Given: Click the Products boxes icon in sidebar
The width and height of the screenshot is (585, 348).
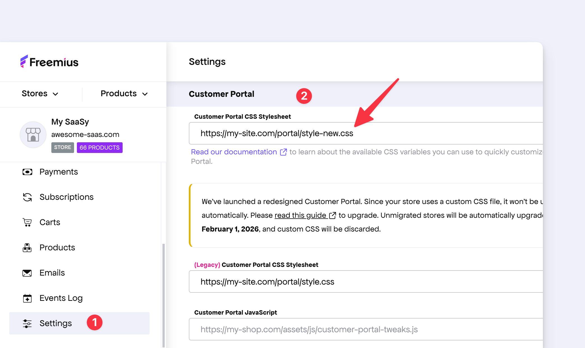Looking at the screenshot, I should click(27, 248).
